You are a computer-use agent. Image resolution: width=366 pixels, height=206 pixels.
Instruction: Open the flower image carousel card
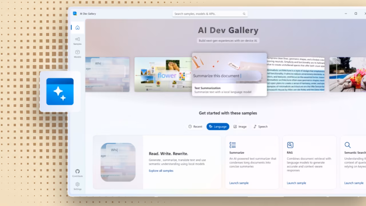[163, 74]
